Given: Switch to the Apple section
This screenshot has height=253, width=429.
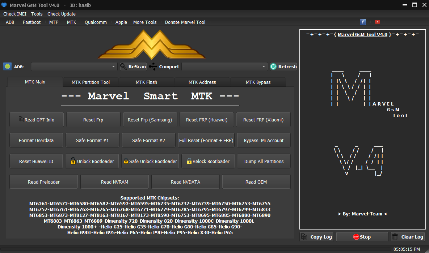Looking at the screenshot, I should [x=121, y=22].
